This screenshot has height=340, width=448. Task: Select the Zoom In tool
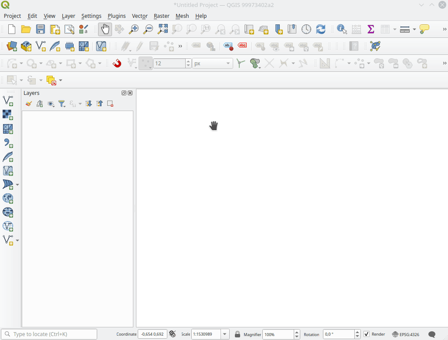tap(134, 29)
